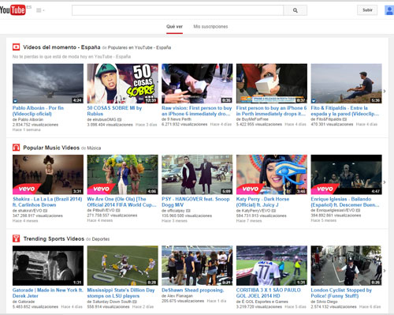Click DeShawn Shead proposing title link
This screenshot has width=394, height=315.
coord(193,290)
